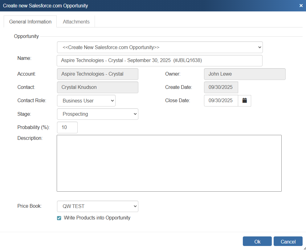This screenshot has width=306, height=250.
Task: Switch to the Attachments tab
Action: pos(76,22)
